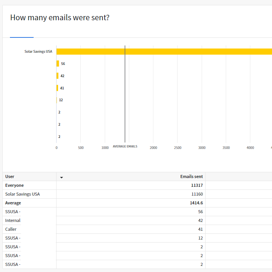
Task: Sort by the Emails sent column header
Action: coord(191,176)
